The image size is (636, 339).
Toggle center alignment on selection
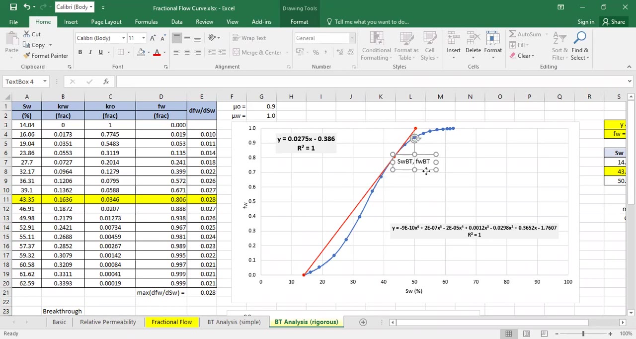[x=187, y=52]
